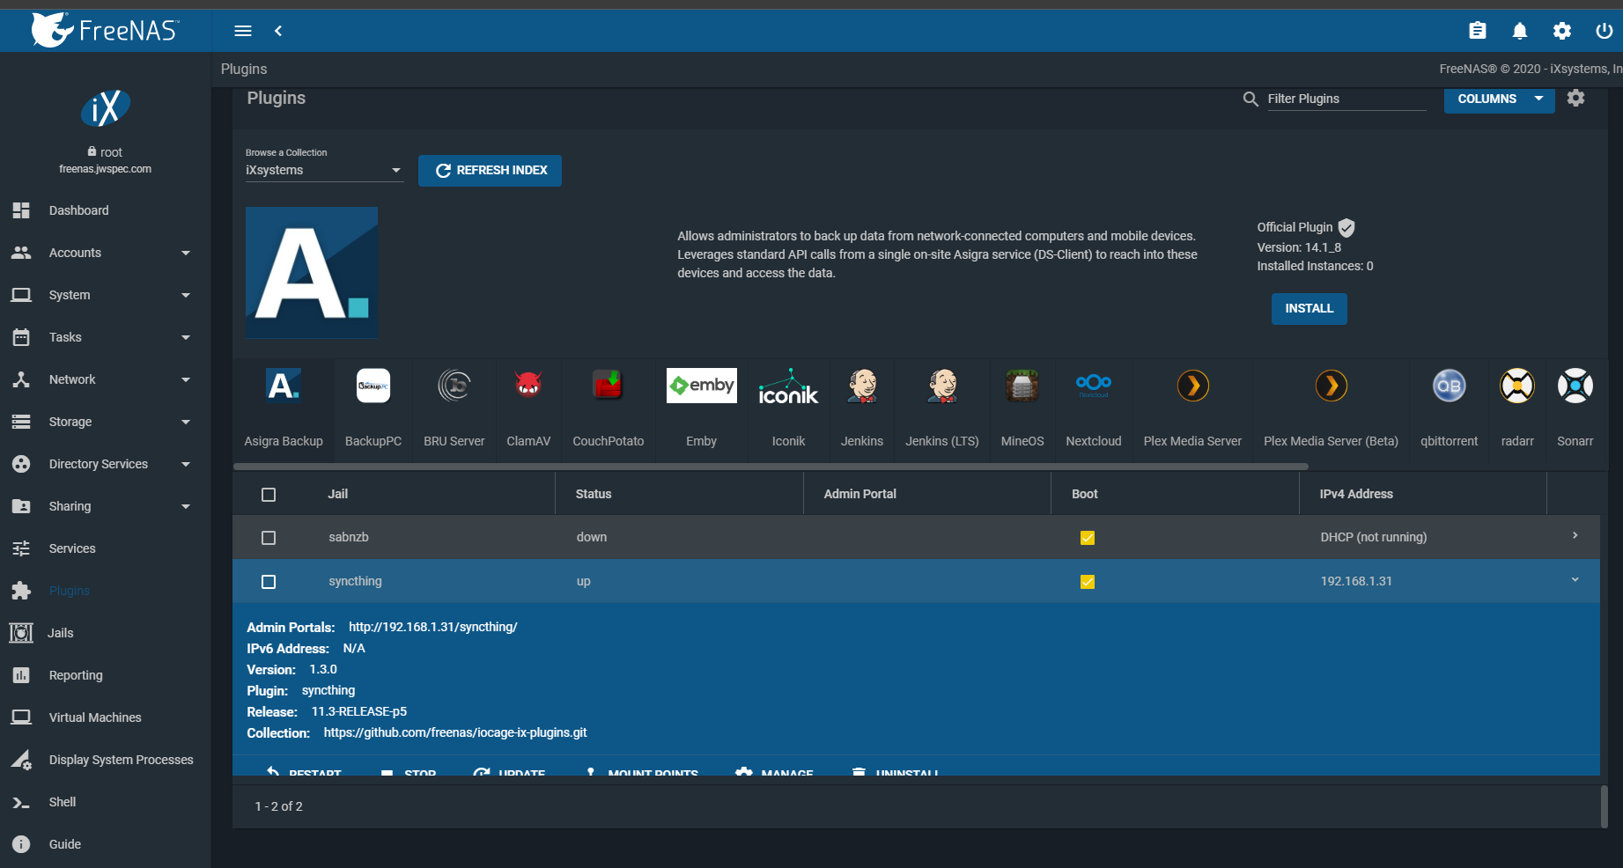The width and height of the screenshot is (1623, 868).
Task: Focus the Filter Plugins search field
Action: click(1346, 99)
